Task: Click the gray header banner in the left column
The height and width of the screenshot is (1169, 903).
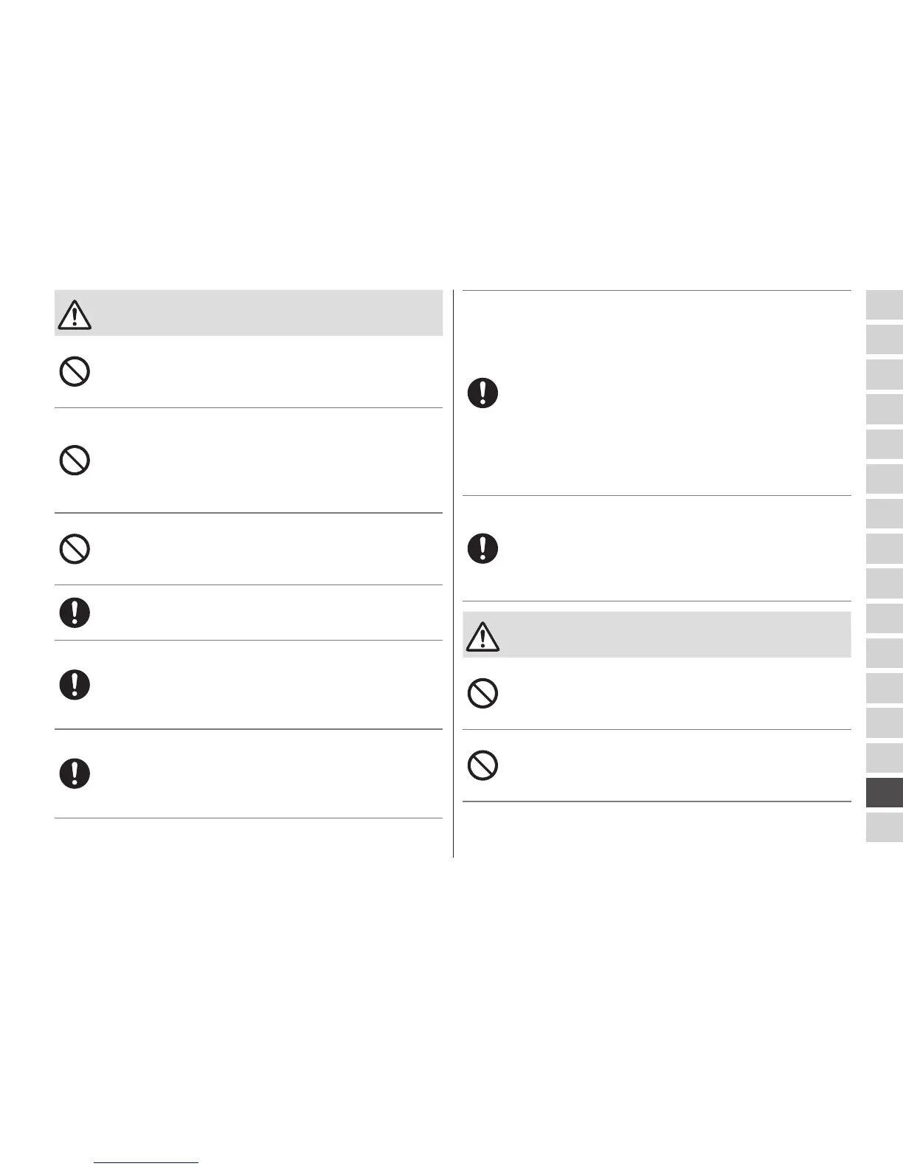Action: (266, 314)
